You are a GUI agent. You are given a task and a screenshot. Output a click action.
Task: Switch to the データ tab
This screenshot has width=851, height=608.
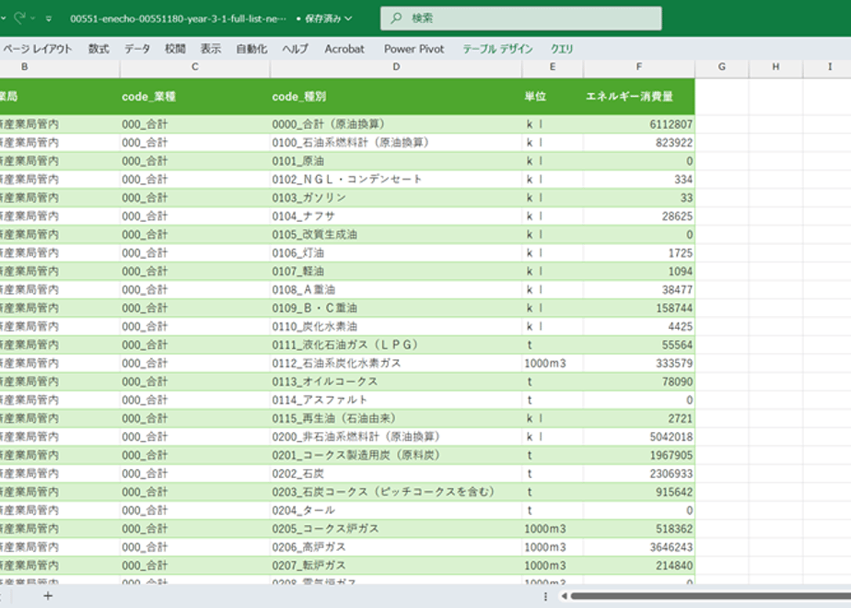137,49
